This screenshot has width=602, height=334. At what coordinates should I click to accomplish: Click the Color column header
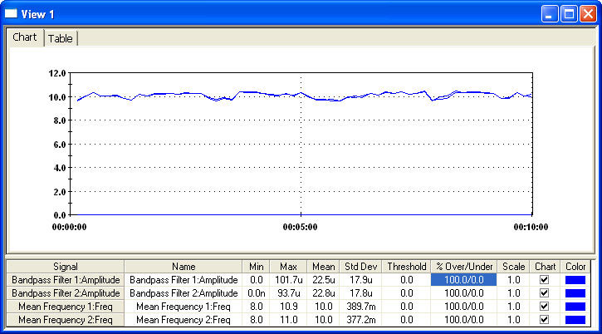click(575, 267)
